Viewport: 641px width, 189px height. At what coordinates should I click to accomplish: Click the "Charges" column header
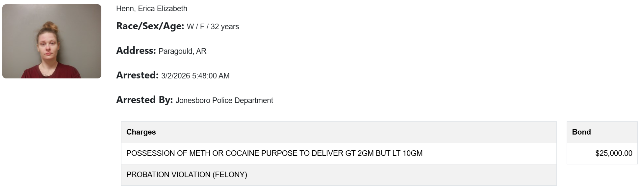141,132
